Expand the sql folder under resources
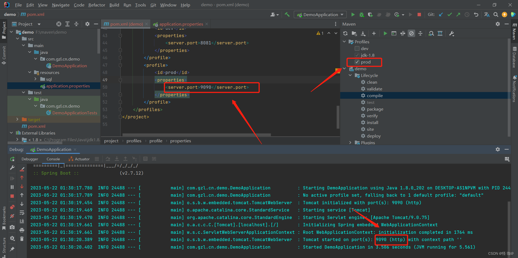518x258 pixels. (x=35, y=79)
